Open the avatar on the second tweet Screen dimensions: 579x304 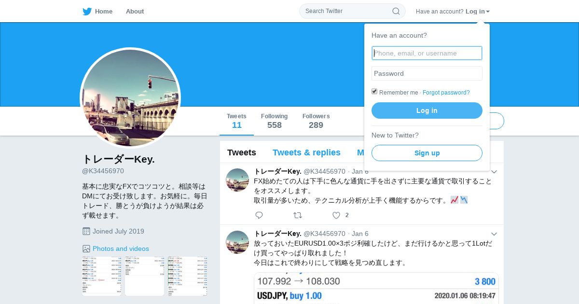(x=237, y=242)
